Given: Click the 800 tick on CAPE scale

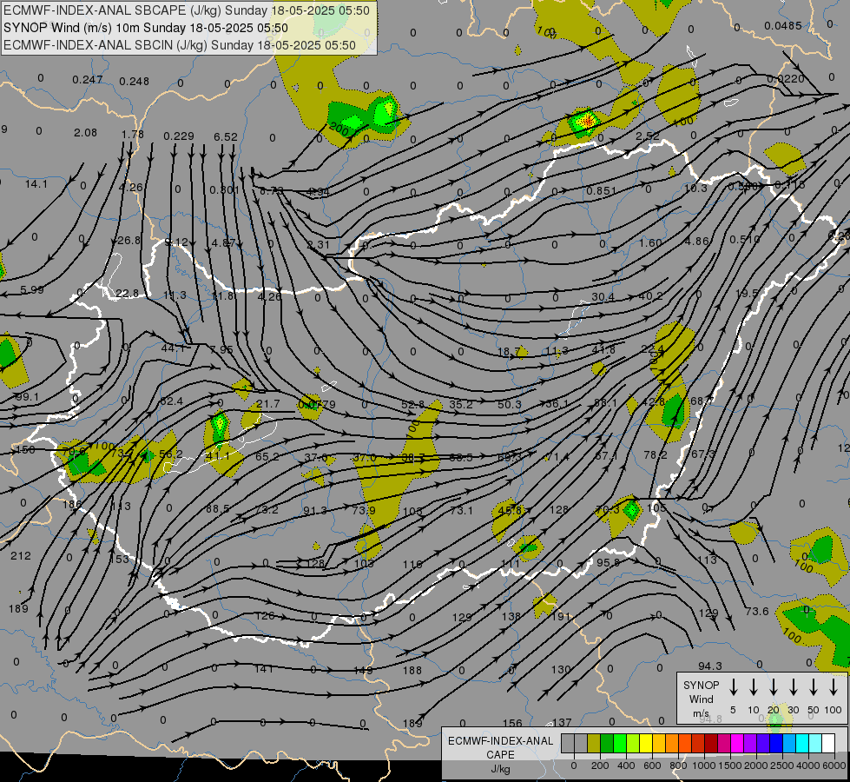Looking at the screenshot, I should pyautogui.click(x=678, y=765).
